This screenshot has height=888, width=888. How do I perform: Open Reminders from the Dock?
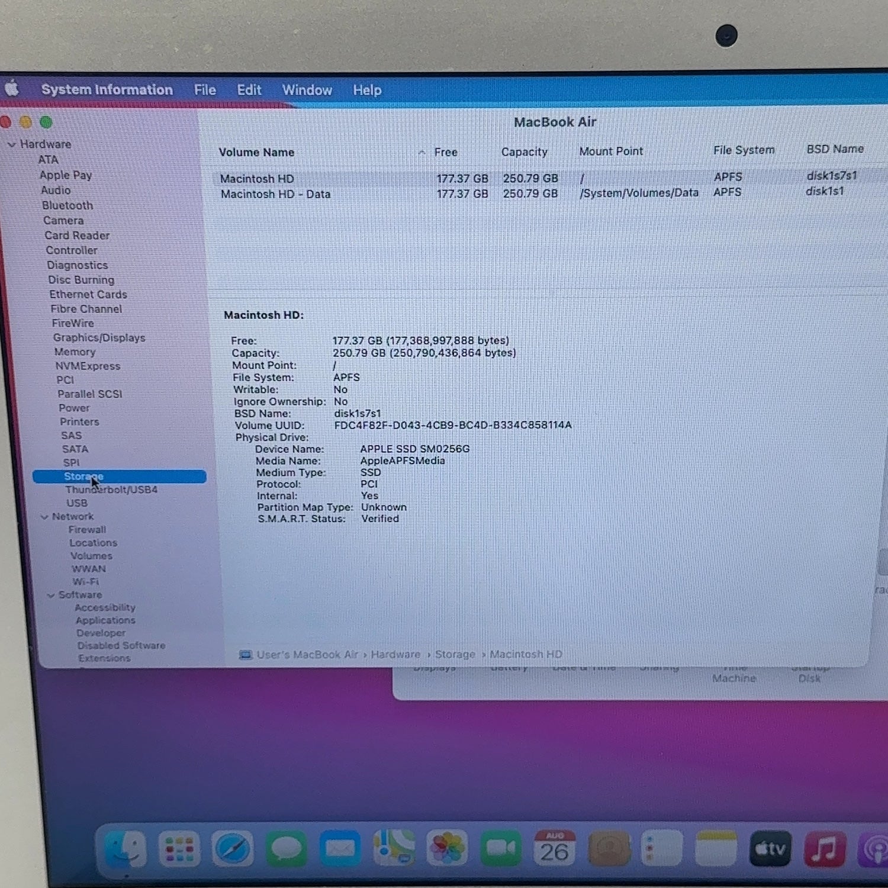click(x=662, y=848)
